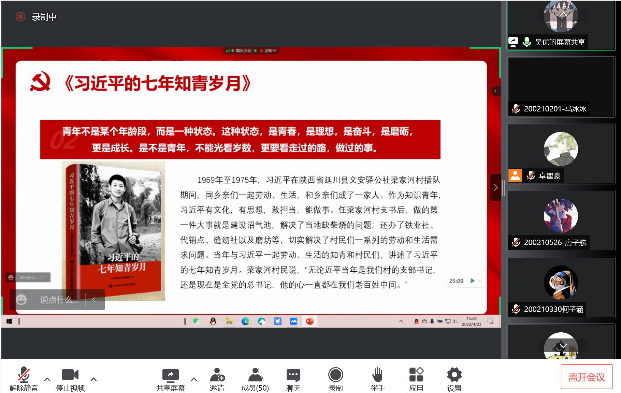Switch to PowerPoint from the taskbar

309,321
